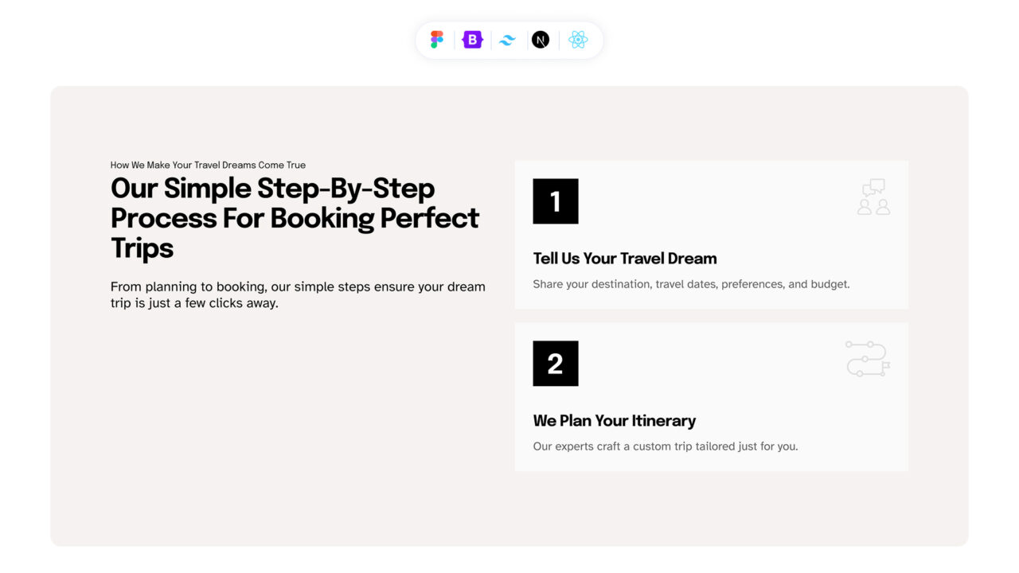Select the main headline about booking perfect trips

click(x=295, y=218)
